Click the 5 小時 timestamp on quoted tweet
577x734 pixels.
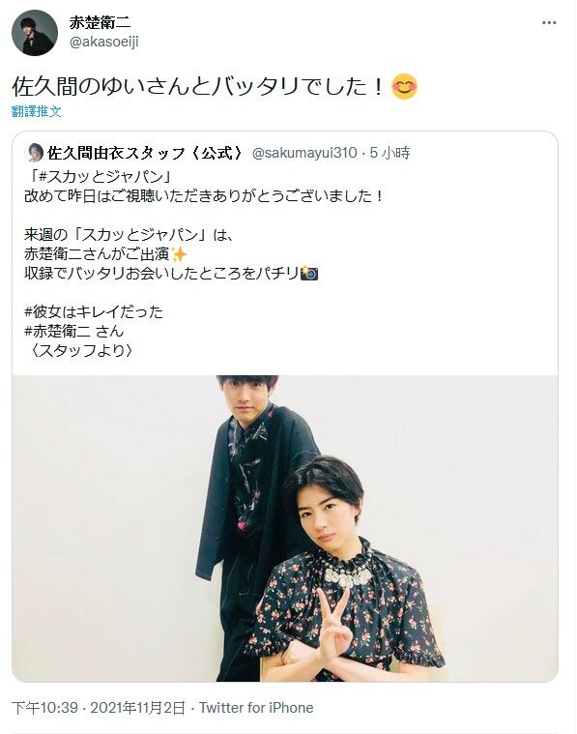389,153
